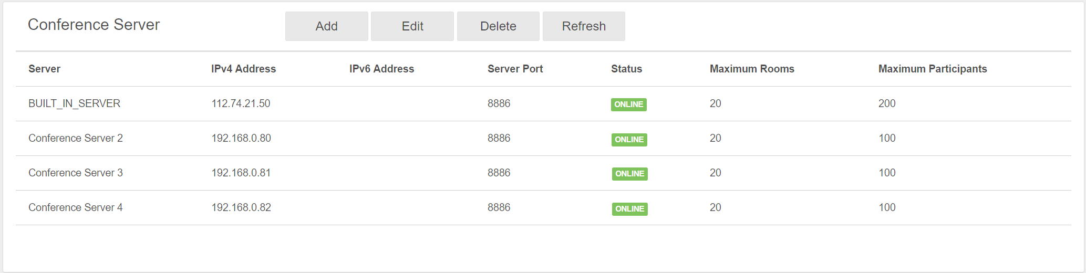Viewport: 1086px width, 273px height.
Task: Click ONLINE status badge of Conference Server 2
Action: pyautogui.click(x=629, y=140)
